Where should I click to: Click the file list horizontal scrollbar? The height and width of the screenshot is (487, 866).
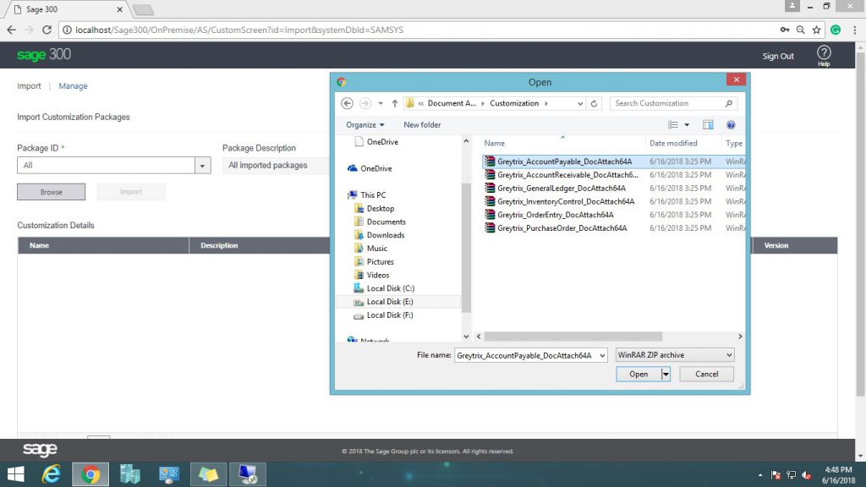tap(573, 337)
